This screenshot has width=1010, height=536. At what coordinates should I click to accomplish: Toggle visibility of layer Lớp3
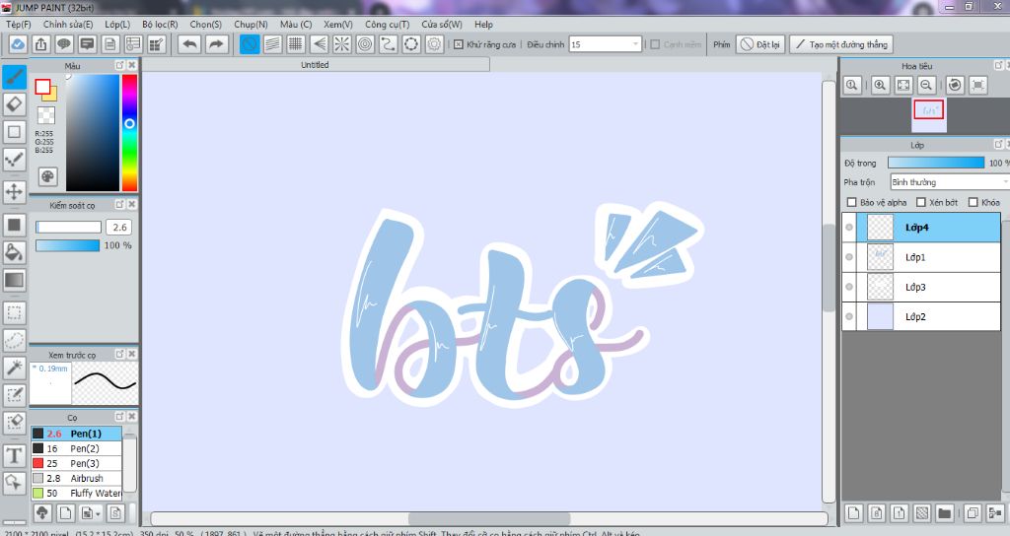click(849, 287)
